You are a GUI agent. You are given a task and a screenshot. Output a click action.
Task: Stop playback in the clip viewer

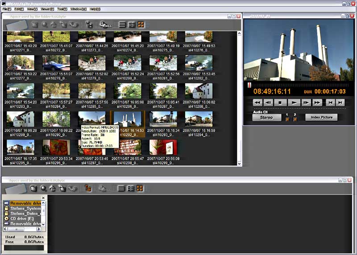281,103
